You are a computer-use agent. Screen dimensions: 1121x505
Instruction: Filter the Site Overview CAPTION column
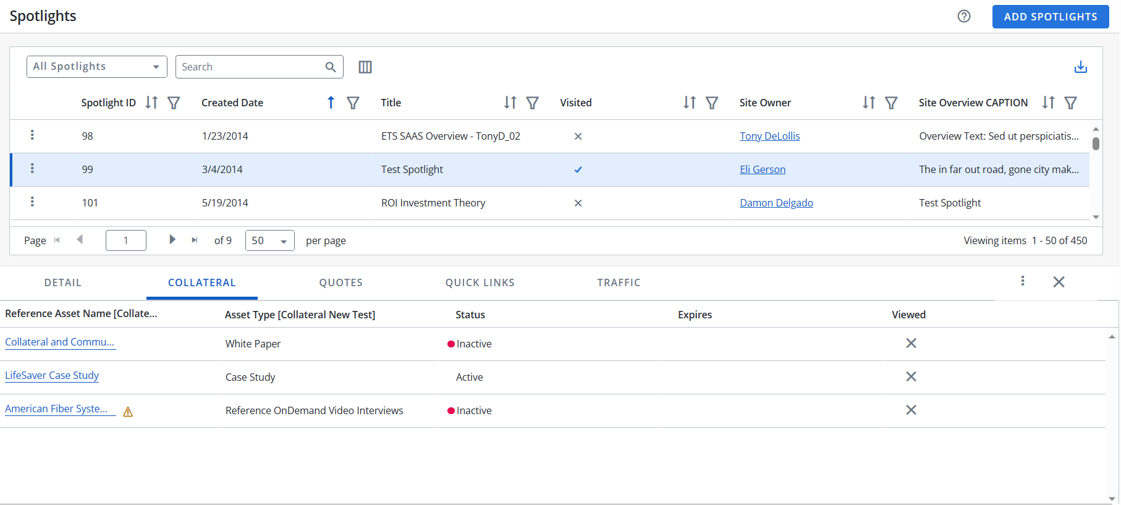tap(1070, 103)
